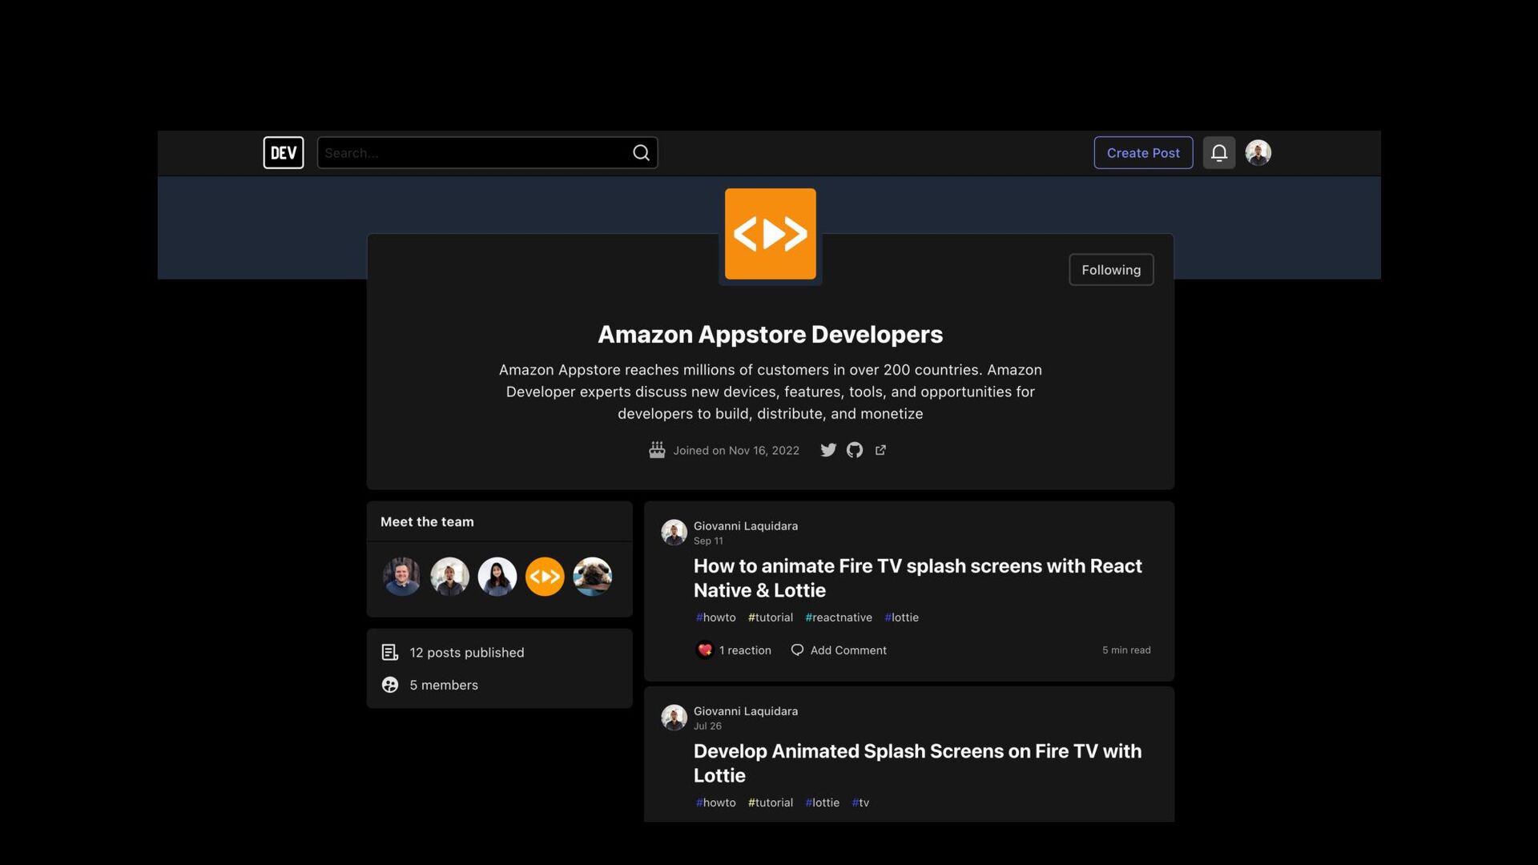Viewport: 1538px width, 865px height.
Task: Click the 5 min read label
Action: pos(1126,650)
